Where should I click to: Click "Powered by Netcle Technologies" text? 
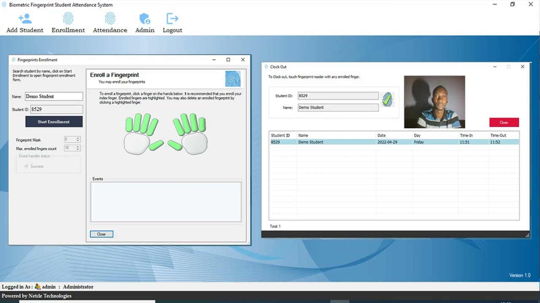pyautogui.click(x=37, y=296)
